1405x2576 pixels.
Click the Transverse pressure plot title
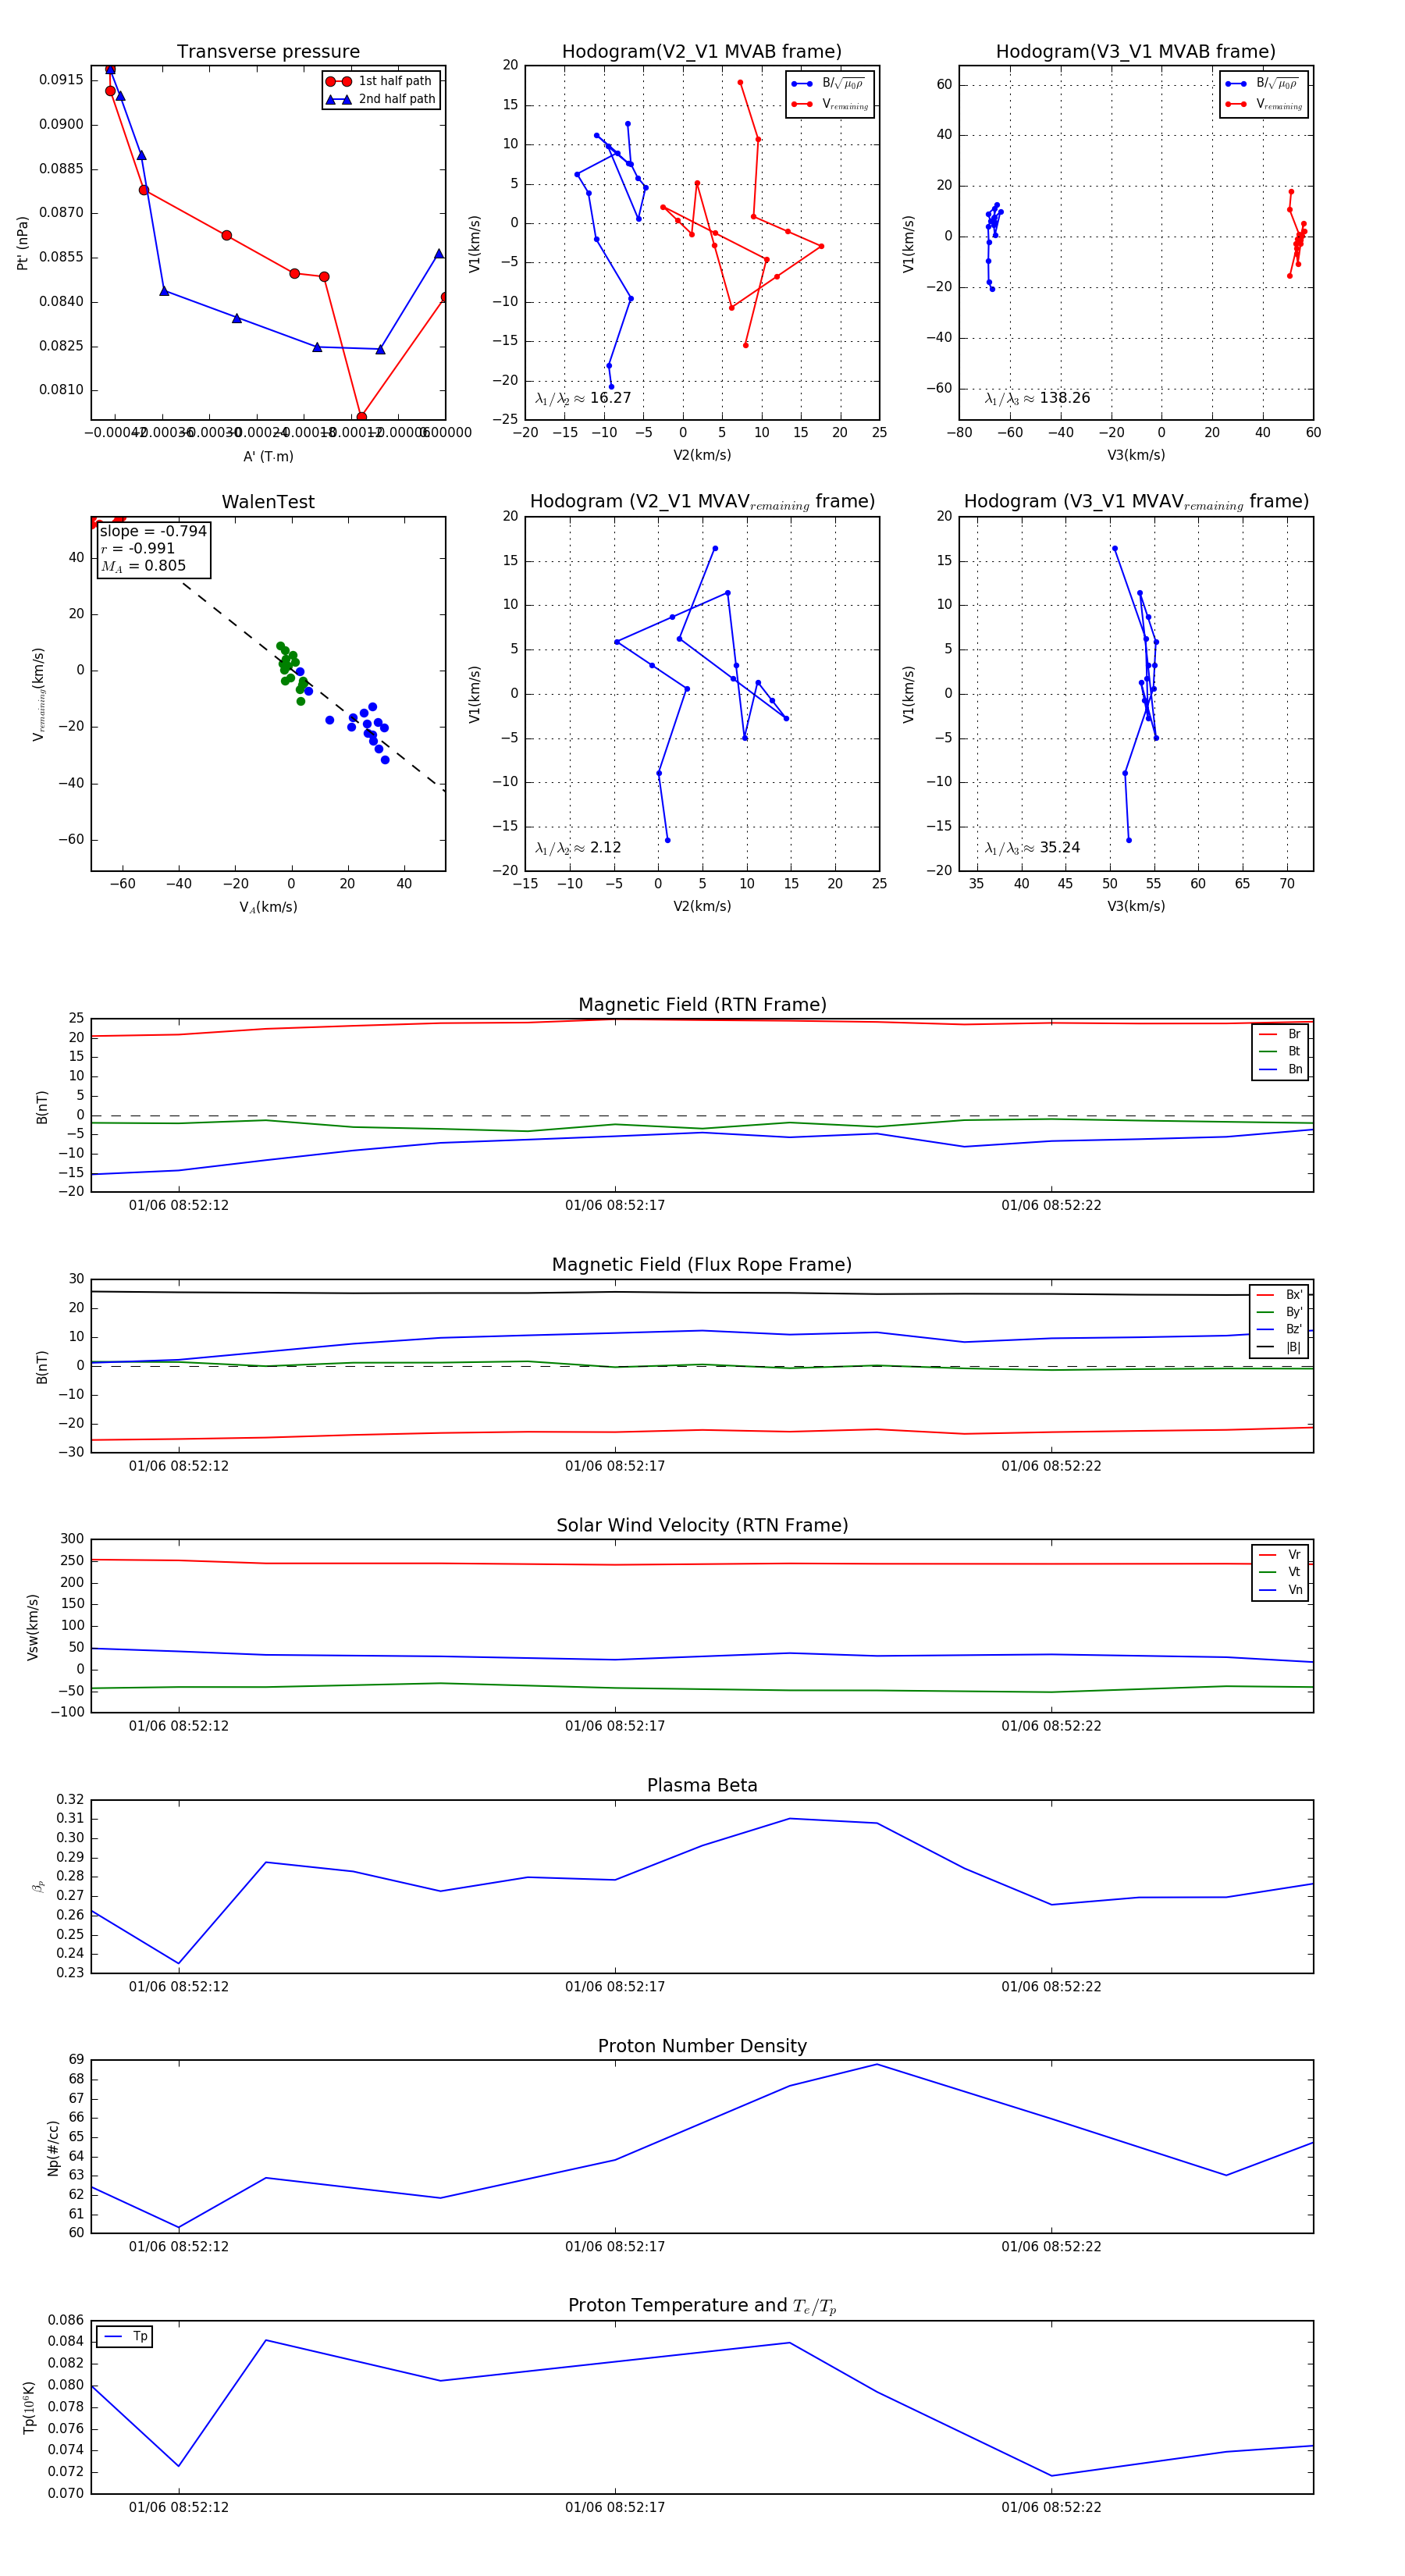268,52
